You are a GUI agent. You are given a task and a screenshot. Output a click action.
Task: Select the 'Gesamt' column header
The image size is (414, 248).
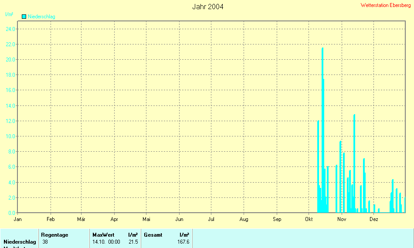153,235
